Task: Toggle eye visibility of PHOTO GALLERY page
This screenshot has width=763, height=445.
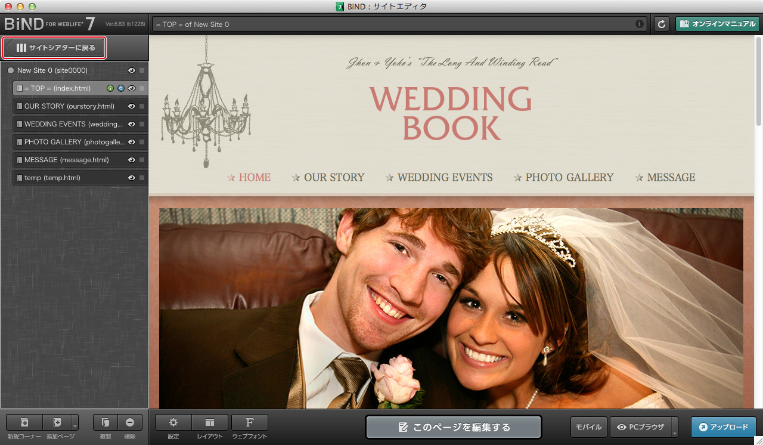Action: 132,142
